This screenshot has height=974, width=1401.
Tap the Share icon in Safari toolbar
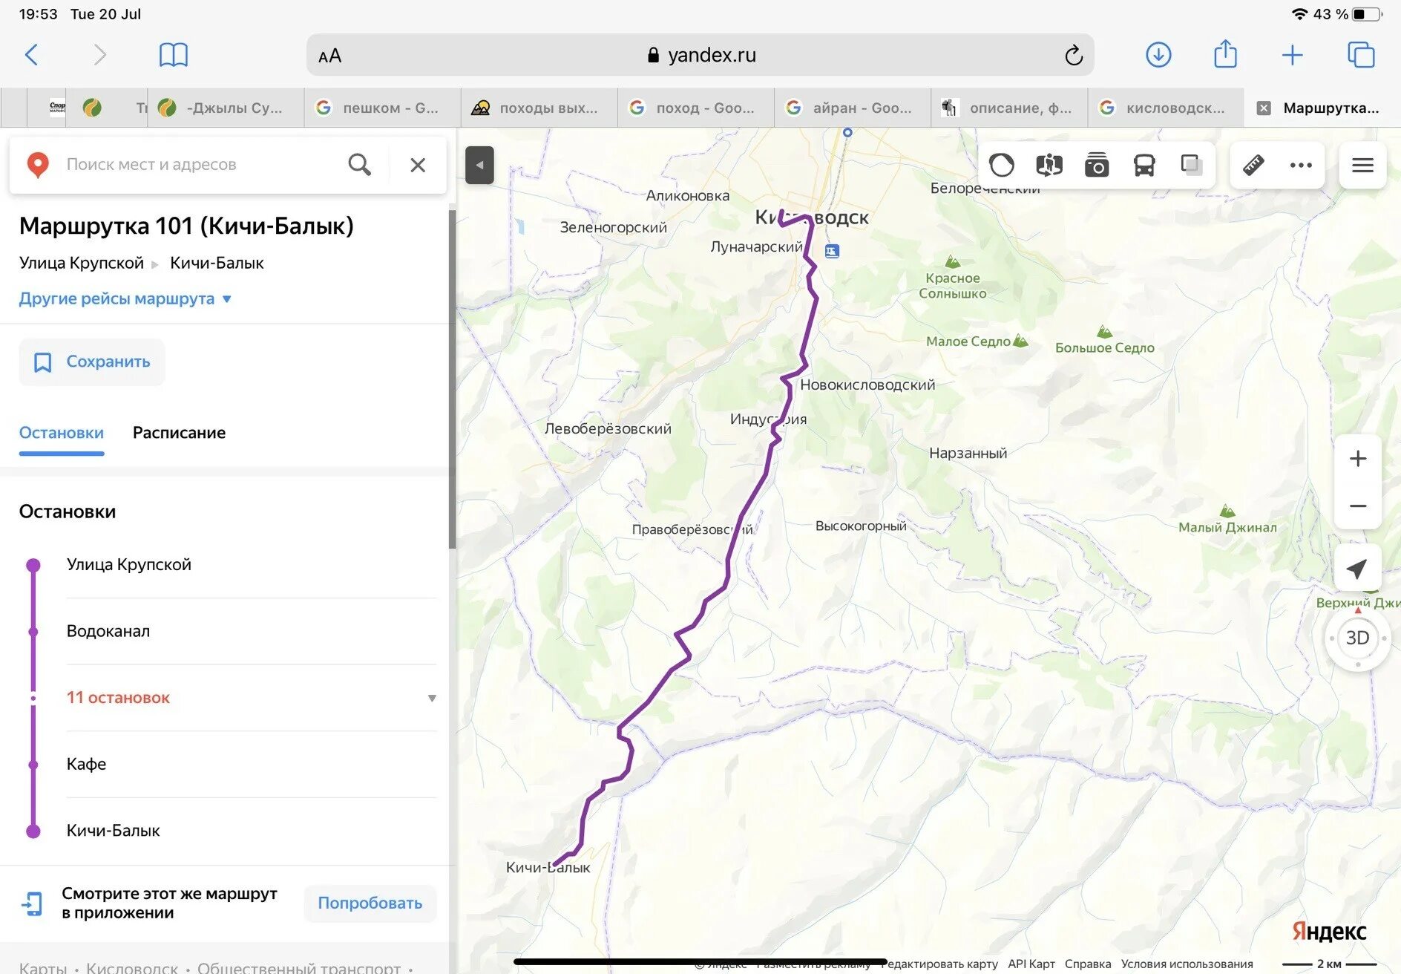pyautogui.click(x=1225, y=54)
